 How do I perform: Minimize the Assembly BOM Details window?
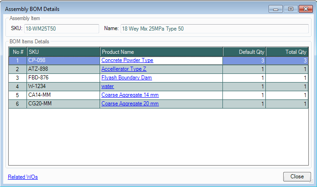[275, 9]
